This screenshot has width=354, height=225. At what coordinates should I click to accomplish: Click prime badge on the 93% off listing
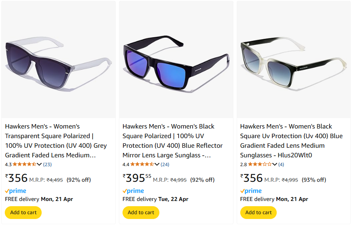[x=251, y=191]
